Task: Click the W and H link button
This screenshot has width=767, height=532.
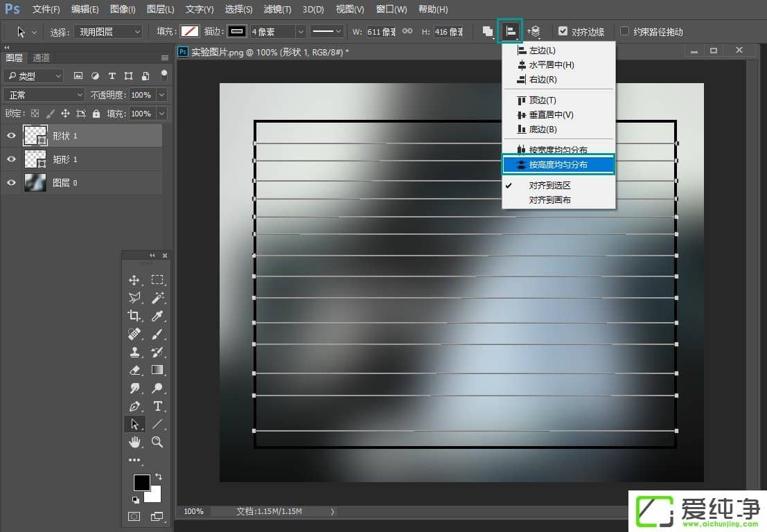Action: point(407,31)
